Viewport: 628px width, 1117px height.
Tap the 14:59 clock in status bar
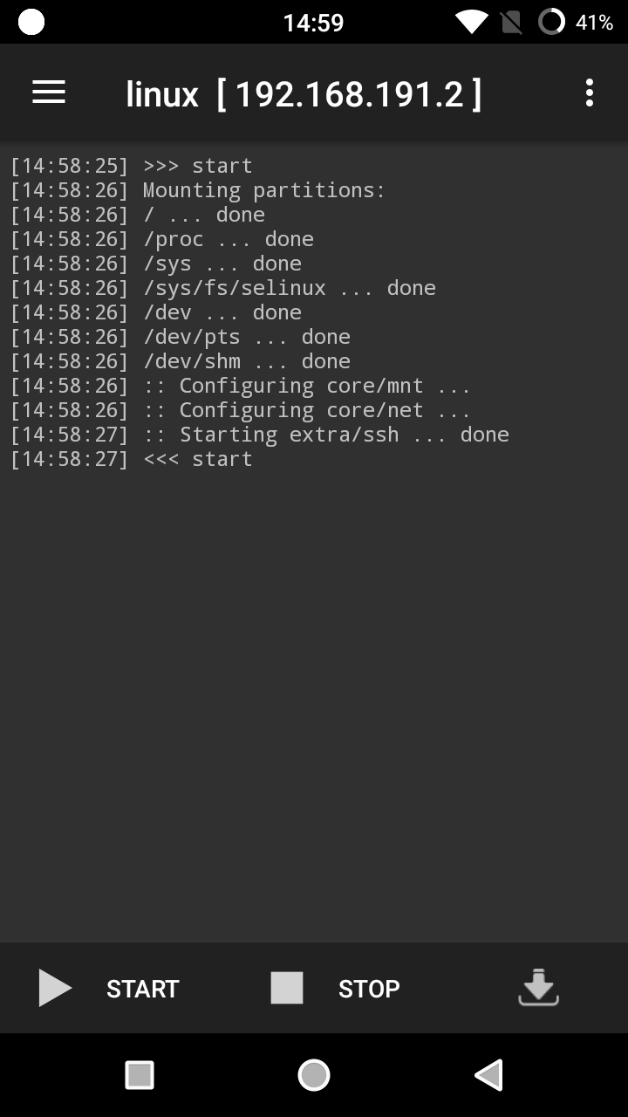[314, 23]
